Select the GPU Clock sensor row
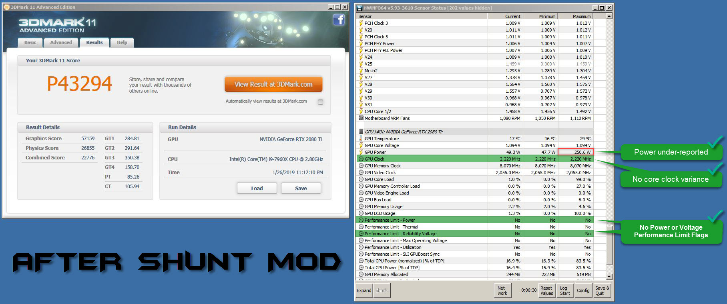This screenshot has height=304, width=727. click(475, 159)
